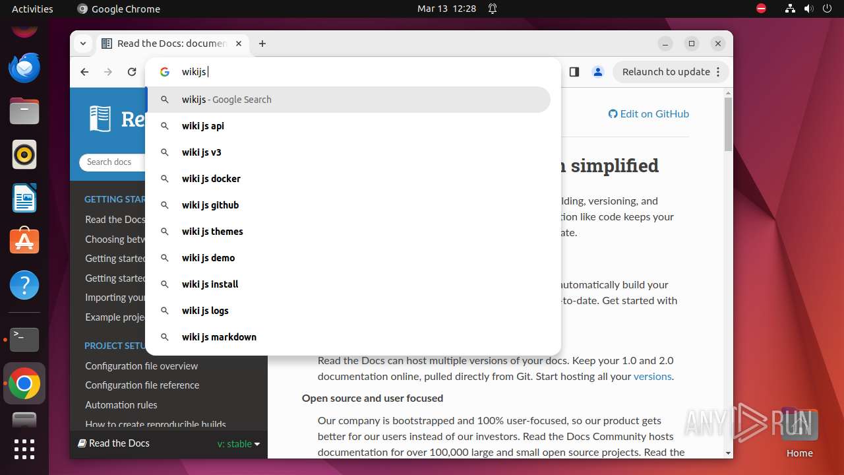
Task: Pick the wiki js markdown suggestion
Action: pyautogui.click(x=348, y=337)
